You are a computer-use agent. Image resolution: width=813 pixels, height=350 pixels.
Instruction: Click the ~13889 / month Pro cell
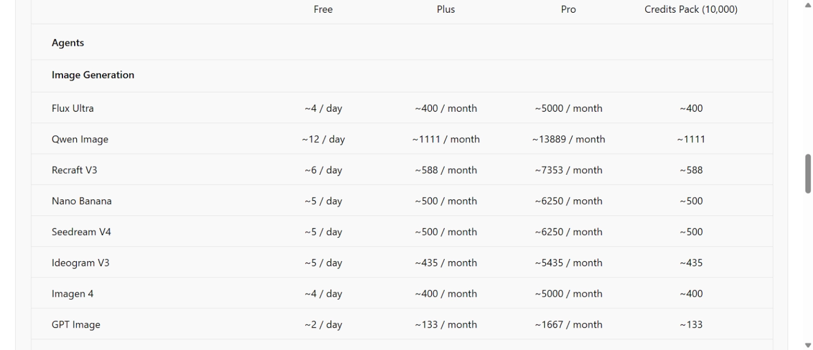pos(568,140)
